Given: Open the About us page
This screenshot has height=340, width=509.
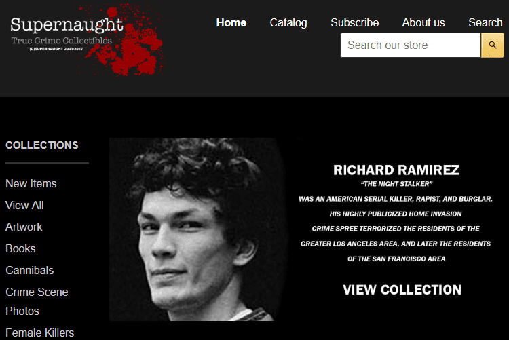Looking at the screenshot, I should 423,22.
